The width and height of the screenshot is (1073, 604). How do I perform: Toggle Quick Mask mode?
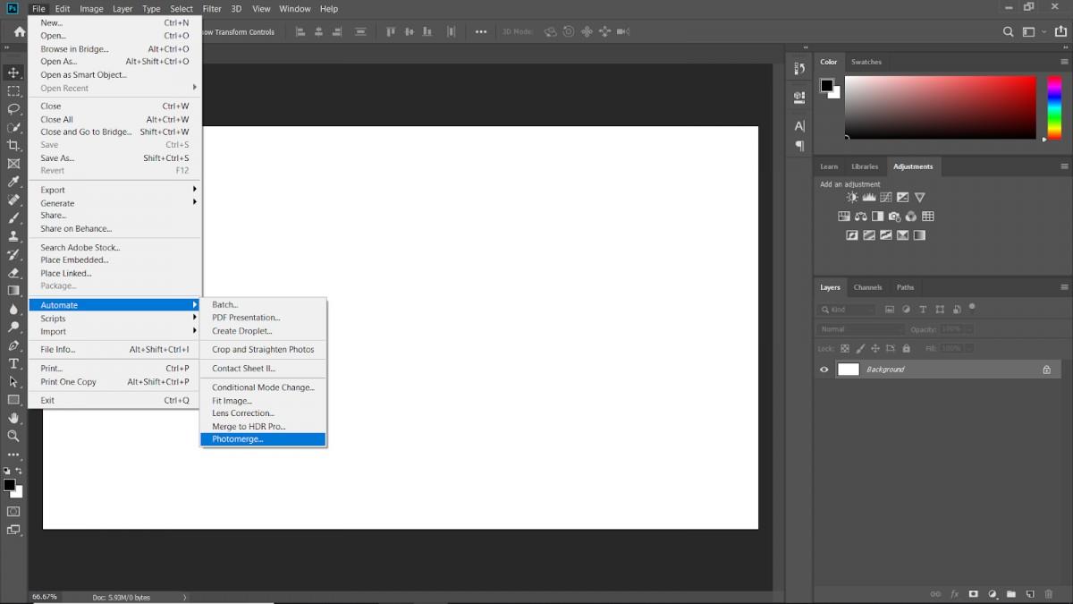click(x=13, y=512)
